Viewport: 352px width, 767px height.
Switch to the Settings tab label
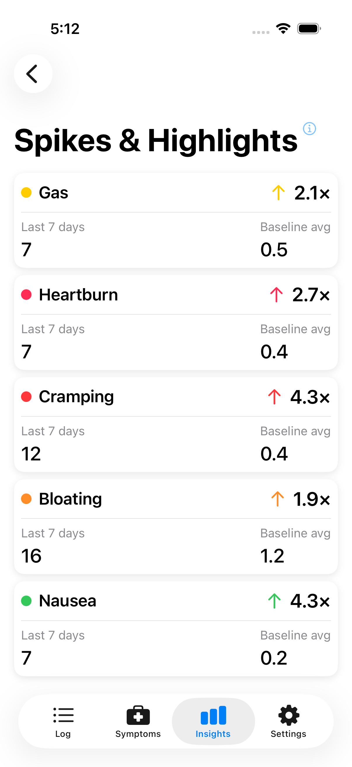pyautogui.click(x=288, y=734)
